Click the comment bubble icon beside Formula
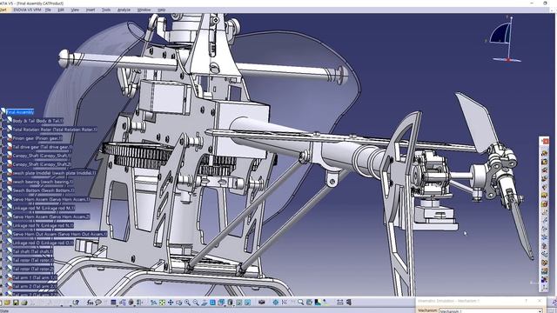This screenshot has height=313, width=557. 98,303
